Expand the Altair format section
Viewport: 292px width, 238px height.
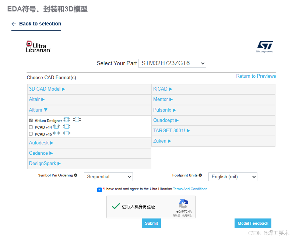point(89,99)
